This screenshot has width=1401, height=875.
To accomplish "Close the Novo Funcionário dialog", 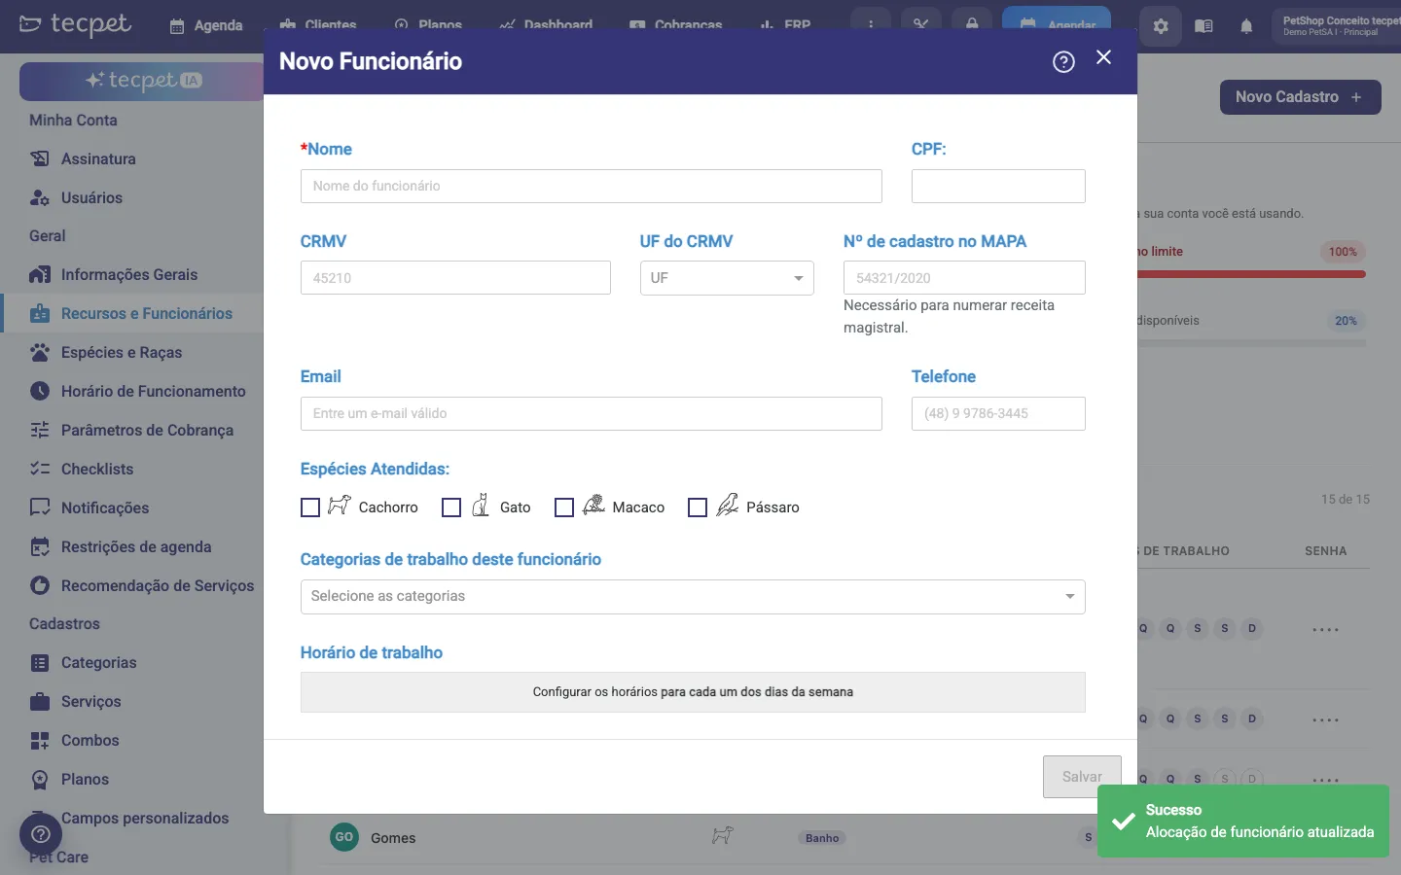I will click(x=1103, y=57).
